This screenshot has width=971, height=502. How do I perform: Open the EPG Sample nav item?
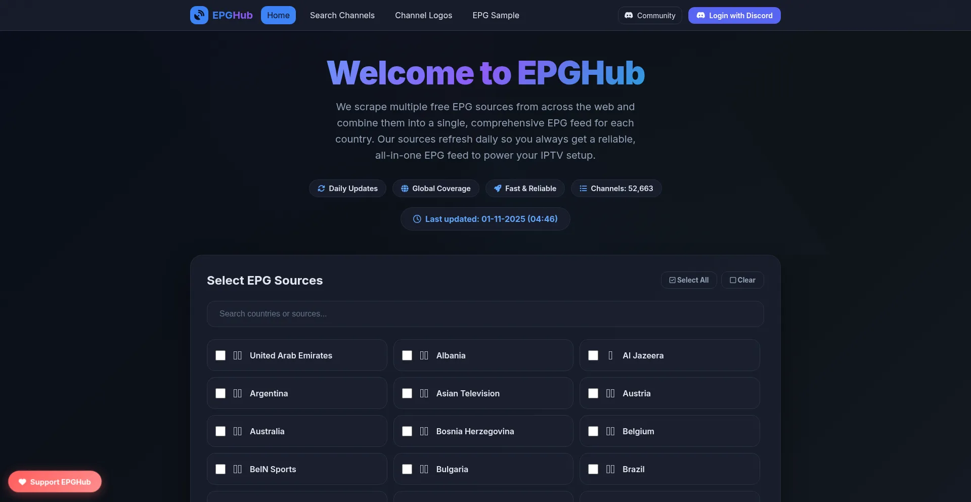coord(496,15)
